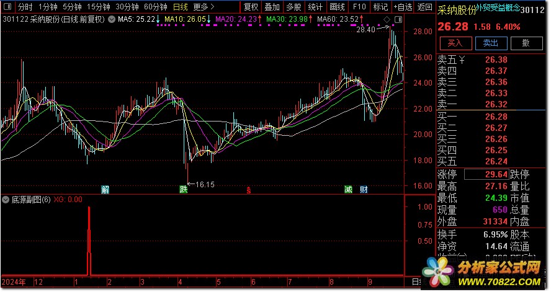This screenshot has width=551, height=292.
Task: Select the 30分钟 period
Action: pyautogui.click(x=127, y=7)
